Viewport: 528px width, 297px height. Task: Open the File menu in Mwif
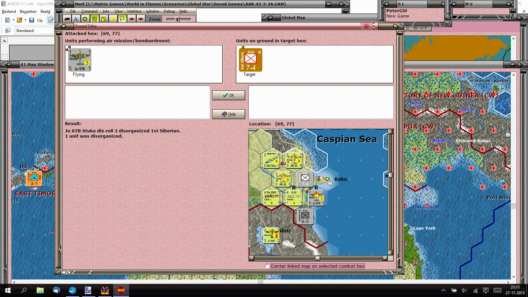pyautogui.click(x=73, y=11)
